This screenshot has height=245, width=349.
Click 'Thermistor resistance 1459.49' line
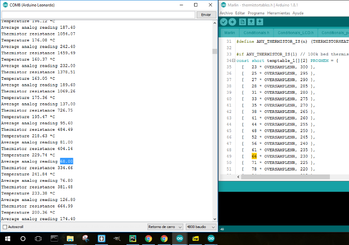(x=38, y=53)
